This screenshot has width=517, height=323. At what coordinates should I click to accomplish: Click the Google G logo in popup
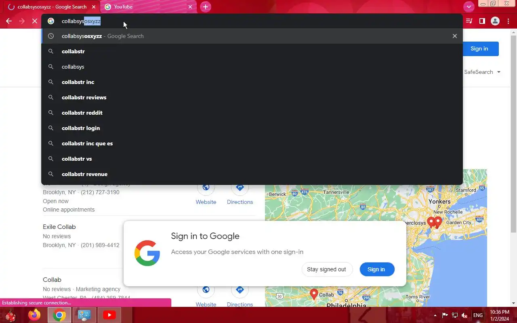click(x=147, y=253)
